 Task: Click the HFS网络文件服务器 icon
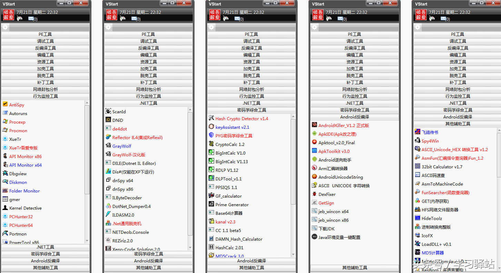coord(418,210)
